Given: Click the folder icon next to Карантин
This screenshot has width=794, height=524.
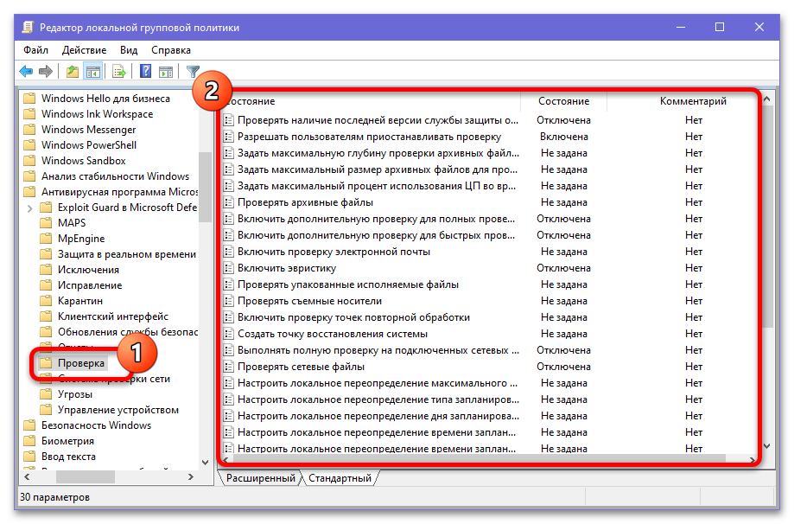Looking at the screenshot, I should tap(46, 301).
